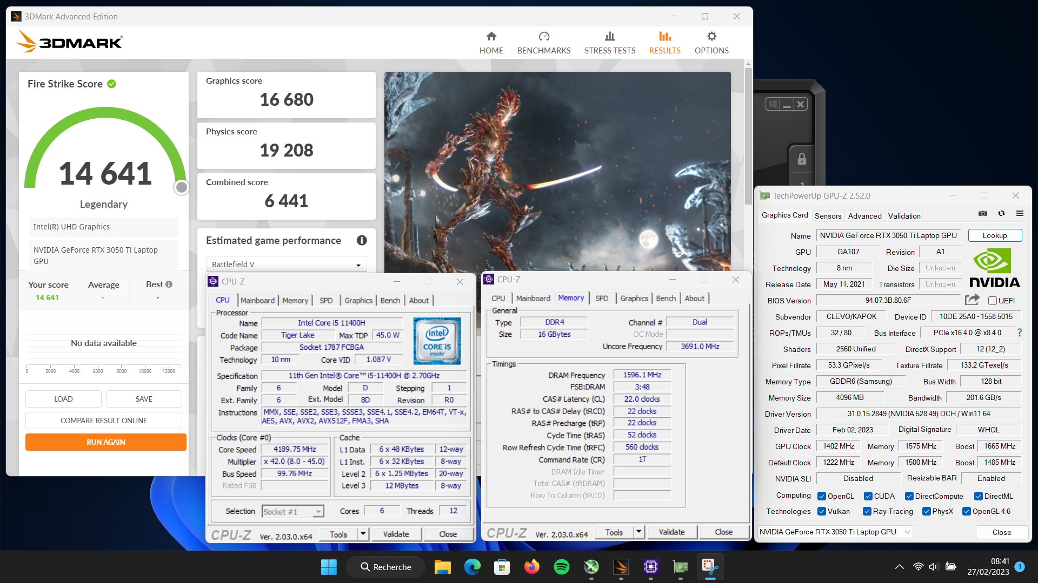
Task: Toggle the PhysX checkbox
Action: (x=927, y=511)
